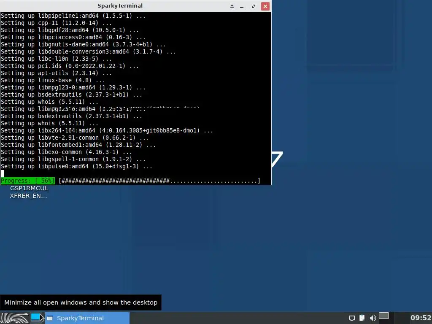Image resolution: width=432 pixels, height=324 pixels.
Task: Click the network monitor tray icon
Action: [x=351, y=318]
